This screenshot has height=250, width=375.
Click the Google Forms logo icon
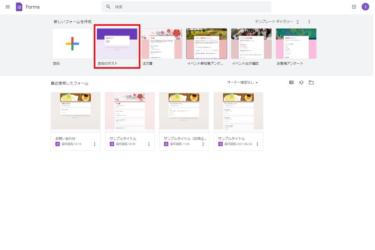(19, 7)
